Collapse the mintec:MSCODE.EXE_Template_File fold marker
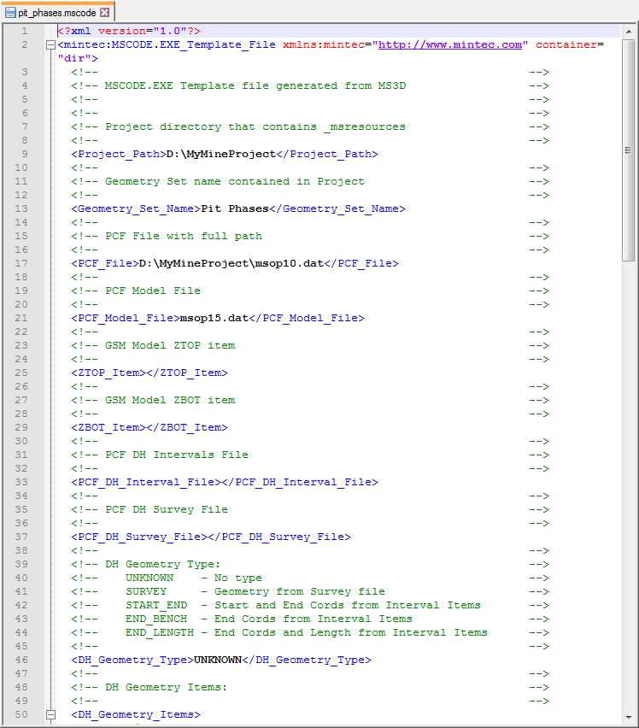The height and width of the screenshot is (728, 639). pos(50,44)
